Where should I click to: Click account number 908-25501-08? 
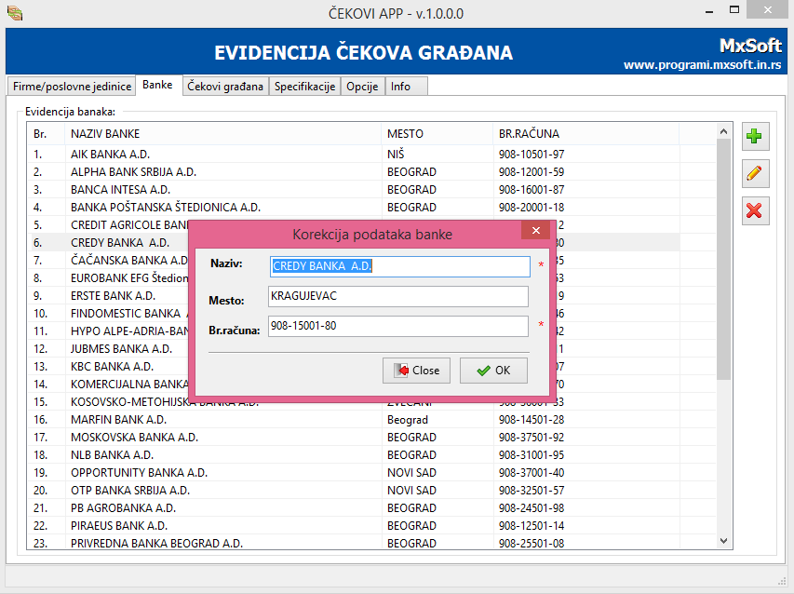532,544
